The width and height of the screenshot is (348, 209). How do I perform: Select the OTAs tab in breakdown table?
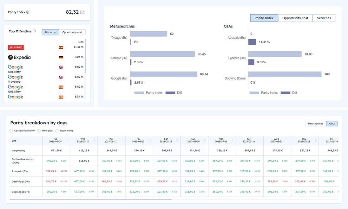(332, 124)
